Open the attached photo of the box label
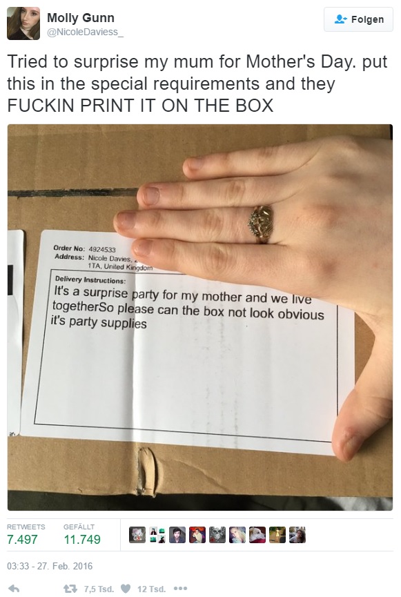This screenshot has width=401, height=597. [x=200, y=317]
